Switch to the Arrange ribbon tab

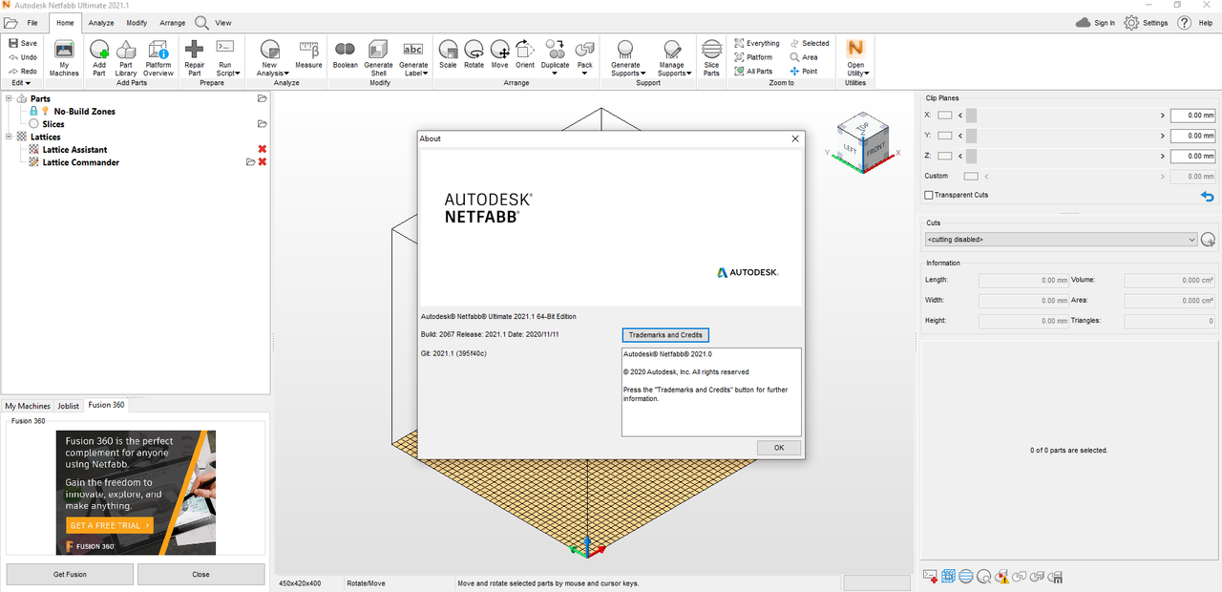[173, 22]
